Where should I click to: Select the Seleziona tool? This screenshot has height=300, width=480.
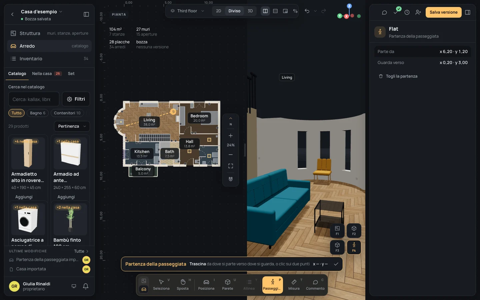pyautogui.click(x=161, y=285)
